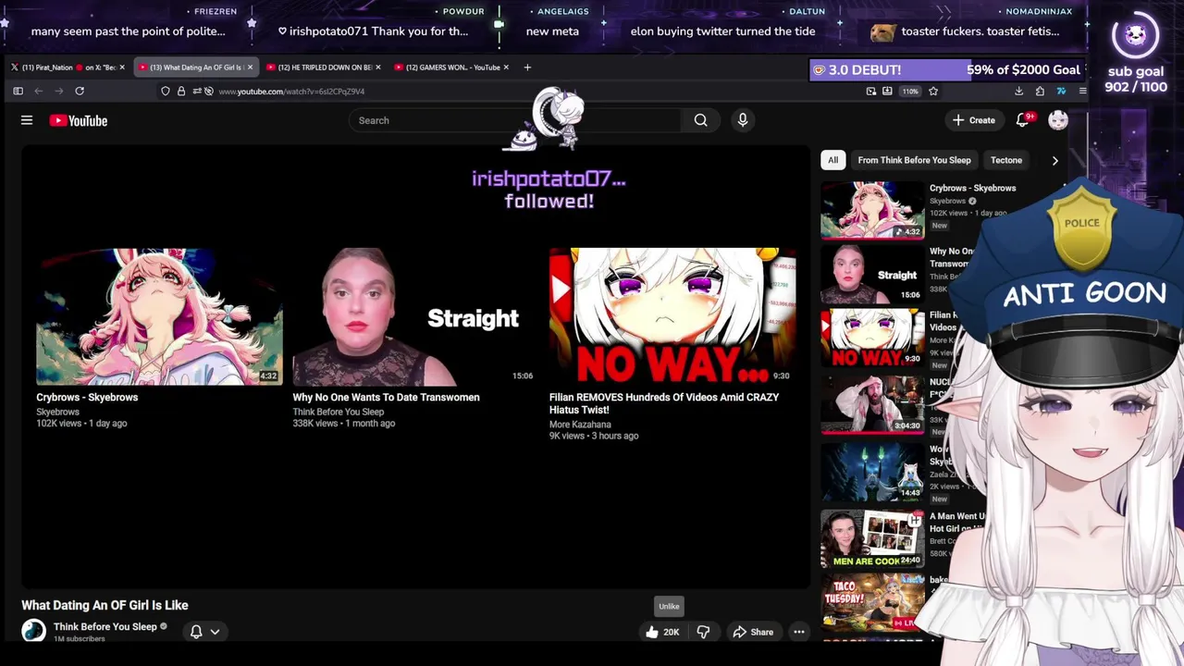Open Why No One Wants To Date title

[386, 397]
